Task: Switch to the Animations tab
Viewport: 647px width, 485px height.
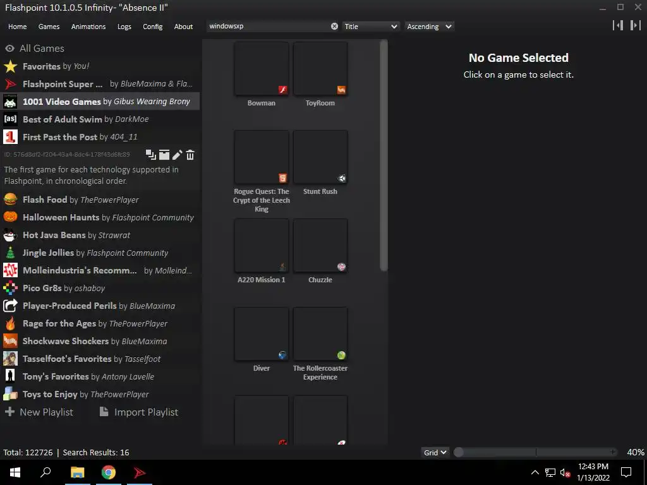Action: point(88,27)
